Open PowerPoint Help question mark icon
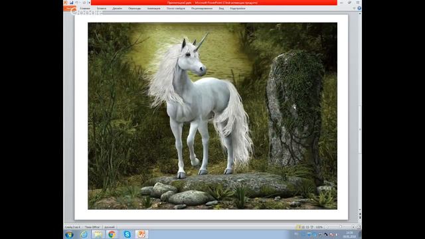Screen dimensions: 425x239 point(359,9)
